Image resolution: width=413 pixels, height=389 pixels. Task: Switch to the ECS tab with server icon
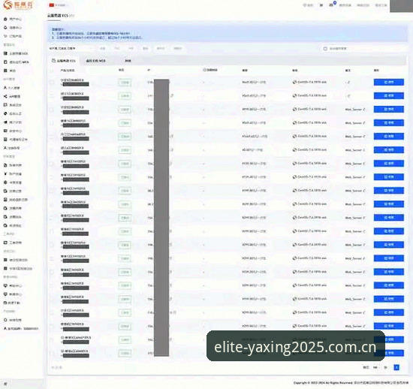pyautogui.click(x=64, y=61)
